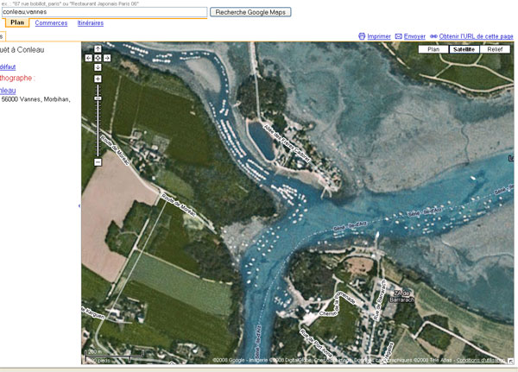Pan the map up with the arrow
The width and height of the screenshot is (518, 372).
coord(98,49)
